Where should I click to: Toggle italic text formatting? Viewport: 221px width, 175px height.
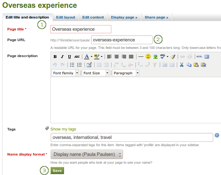62,57
